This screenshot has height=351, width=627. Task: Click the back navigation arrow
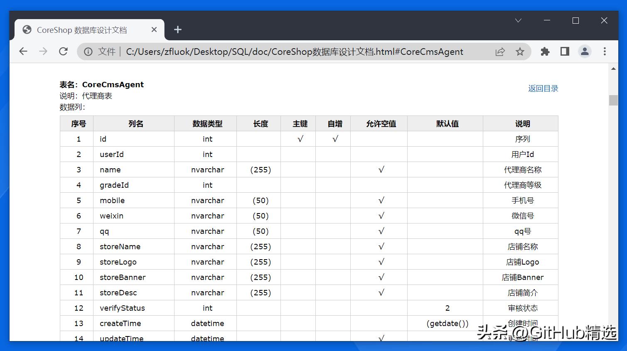pyautogui.click(x=23, y=52)
